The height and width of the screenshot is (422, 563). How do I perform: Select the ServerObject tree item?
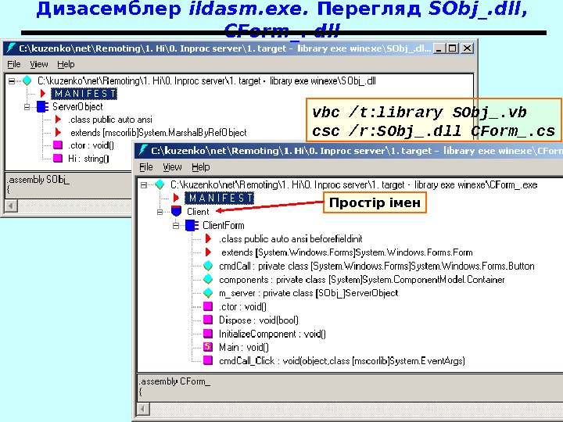click(x=77, y=106)
